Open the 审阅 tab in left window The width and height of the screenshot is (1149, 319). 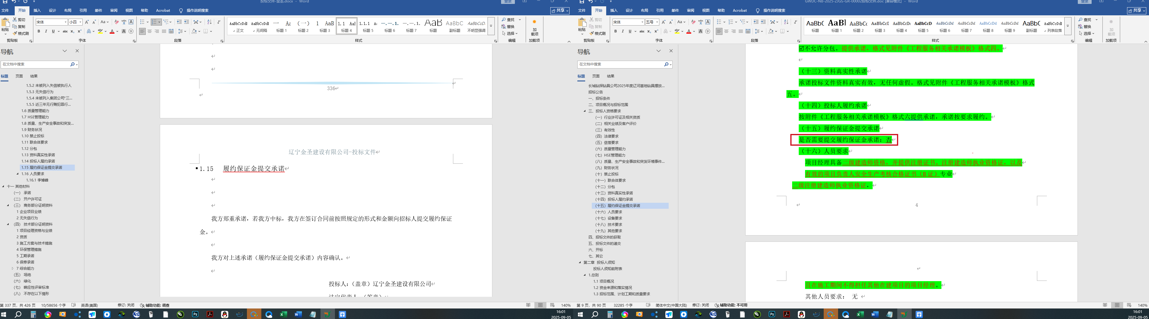click(114, 10)
